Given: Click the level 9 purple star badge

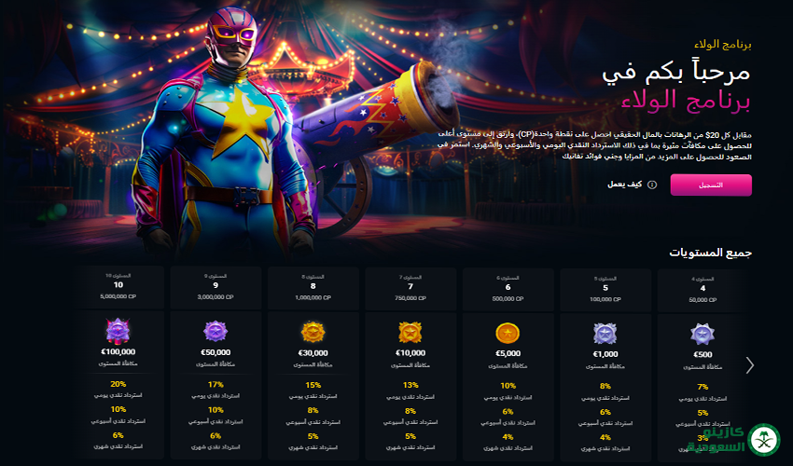Looking at the screenshot, I should pyautogui.click(x=216, y=332).
